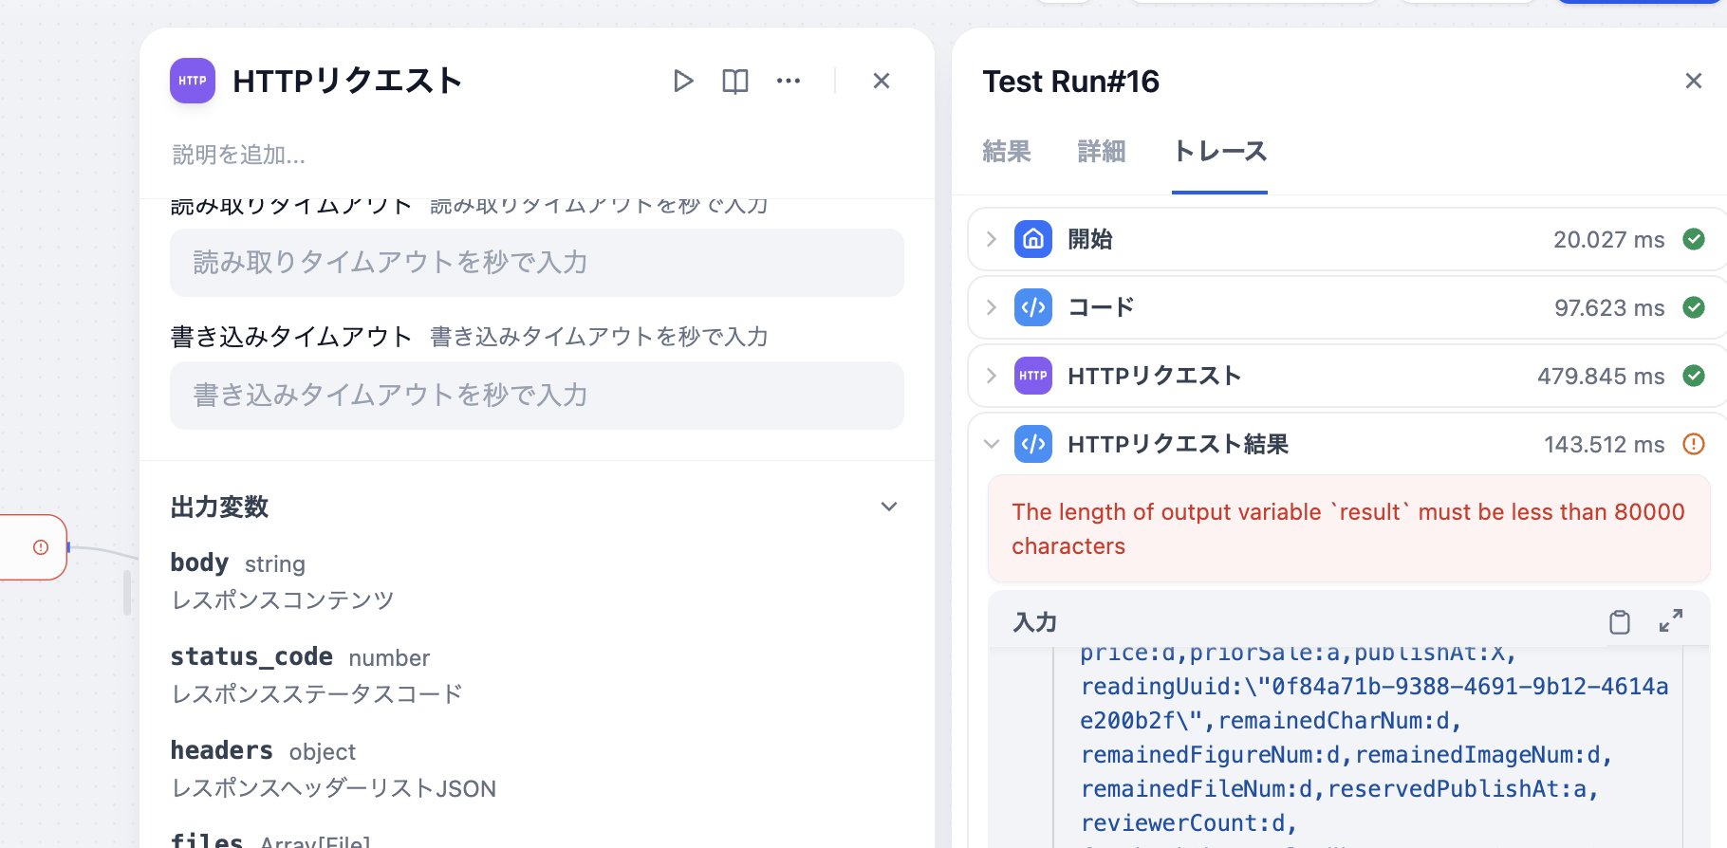The image size is (1727, 848).
Task: Open the HTTP node more options menu
Action: tap(789, 82)
